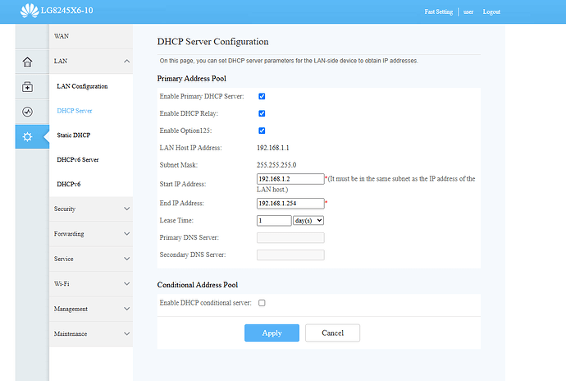
Task: Click LAN Host IP value 192.168.1.1
Action: (x=273, y=148)
